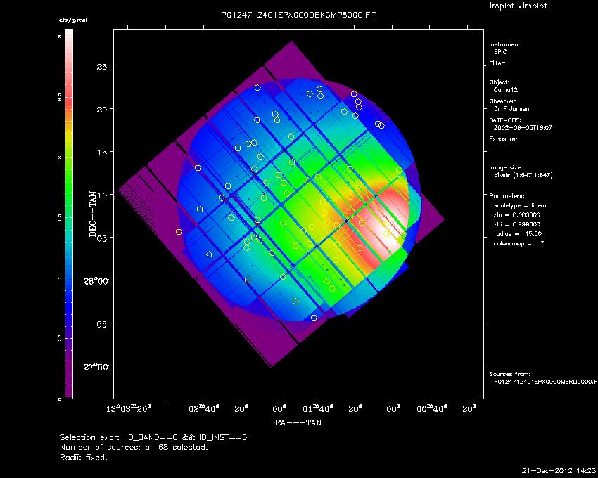The width and height of the screenshot is (598, 478).
Task: Click the 'colourmap = 7' parameter
Action: [x=519, y=244]
